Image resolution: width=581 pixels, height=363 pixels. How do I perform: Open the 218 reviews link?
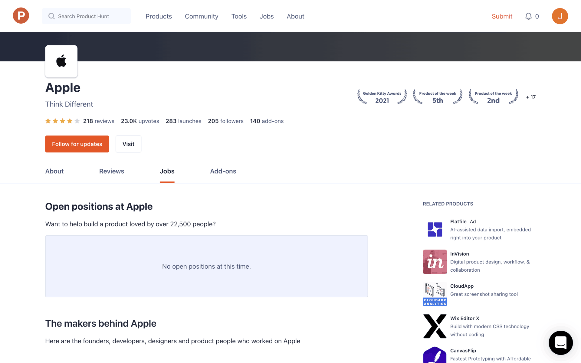coord(99,121)
